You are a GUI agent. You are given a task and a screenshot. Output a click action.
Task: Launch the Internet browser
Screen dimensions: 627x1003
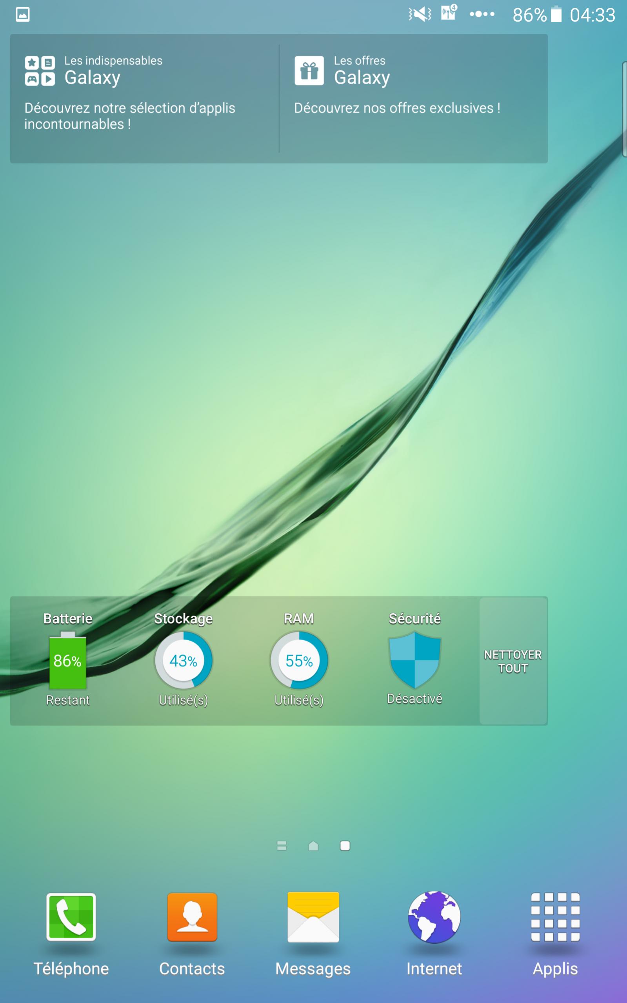click(434, 917)
